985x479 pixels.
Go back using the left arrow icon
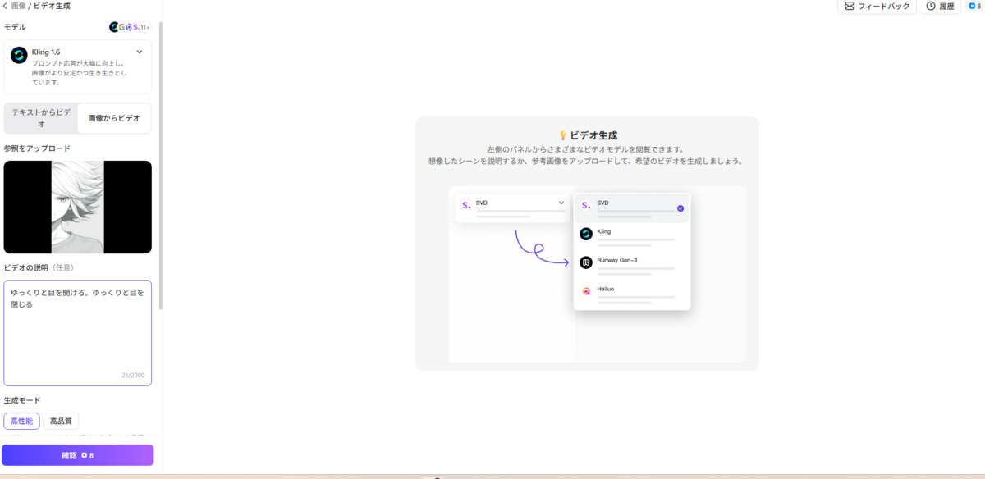[6, 6]
